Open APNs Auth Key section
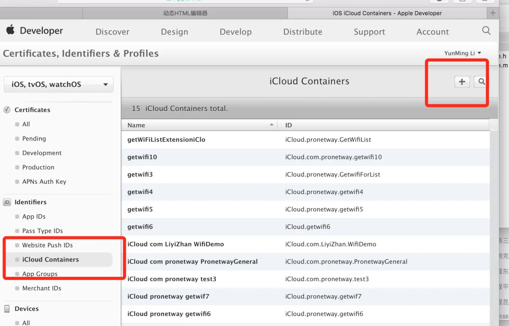This screenshot has width=509, height=326. point(44,181)
